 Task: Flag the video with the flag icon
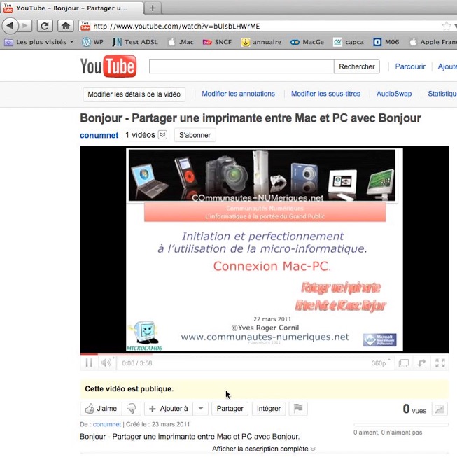298,409
